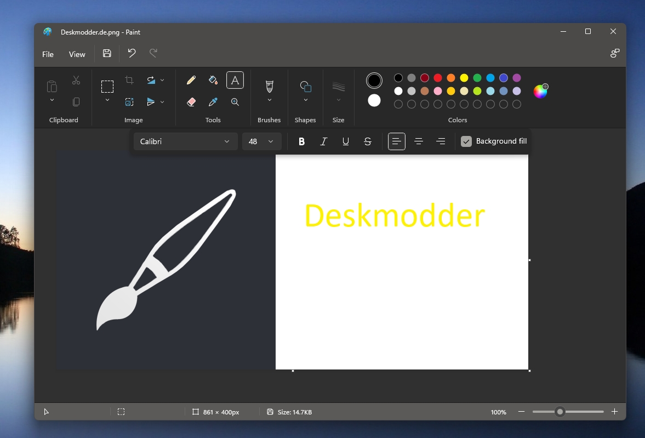Save the image with the floppy icon
Image resolution: width=645 pixels, height=438 pixels.
point(107,53)
